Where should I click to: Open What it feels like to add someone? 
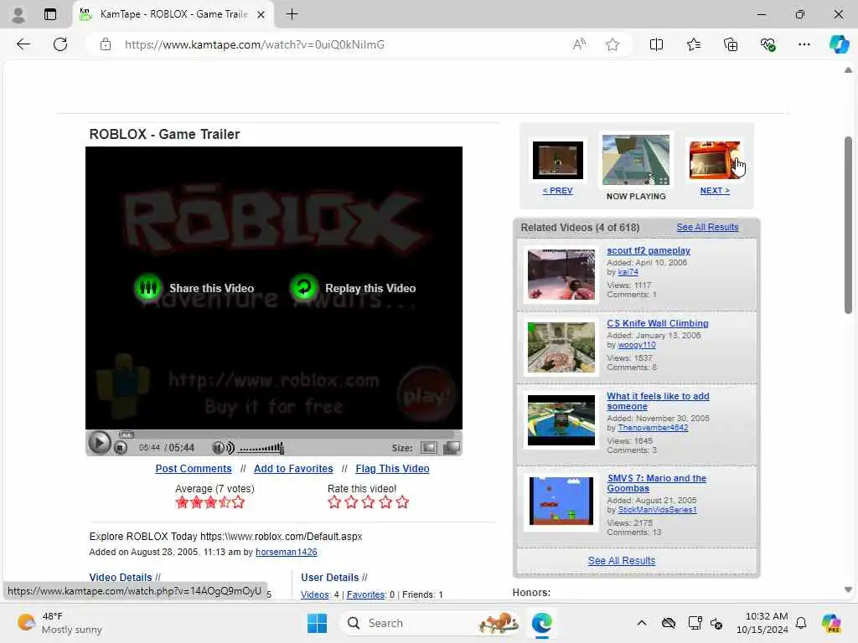tap(658, 401)
